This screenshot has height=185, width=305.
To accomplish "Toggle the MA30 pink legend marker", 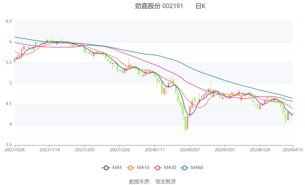I will 157,168.
